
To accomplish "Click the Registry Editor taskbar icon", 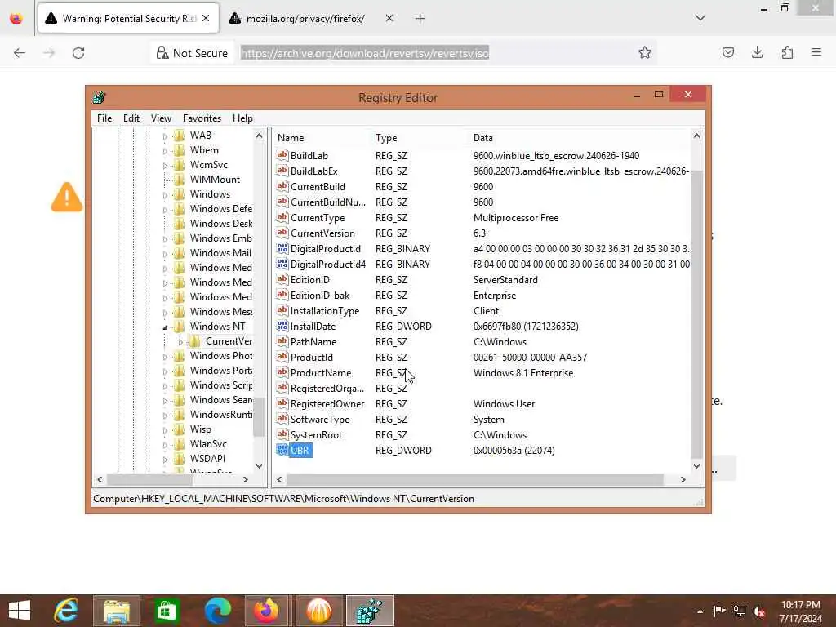I will tap(370, 611).
